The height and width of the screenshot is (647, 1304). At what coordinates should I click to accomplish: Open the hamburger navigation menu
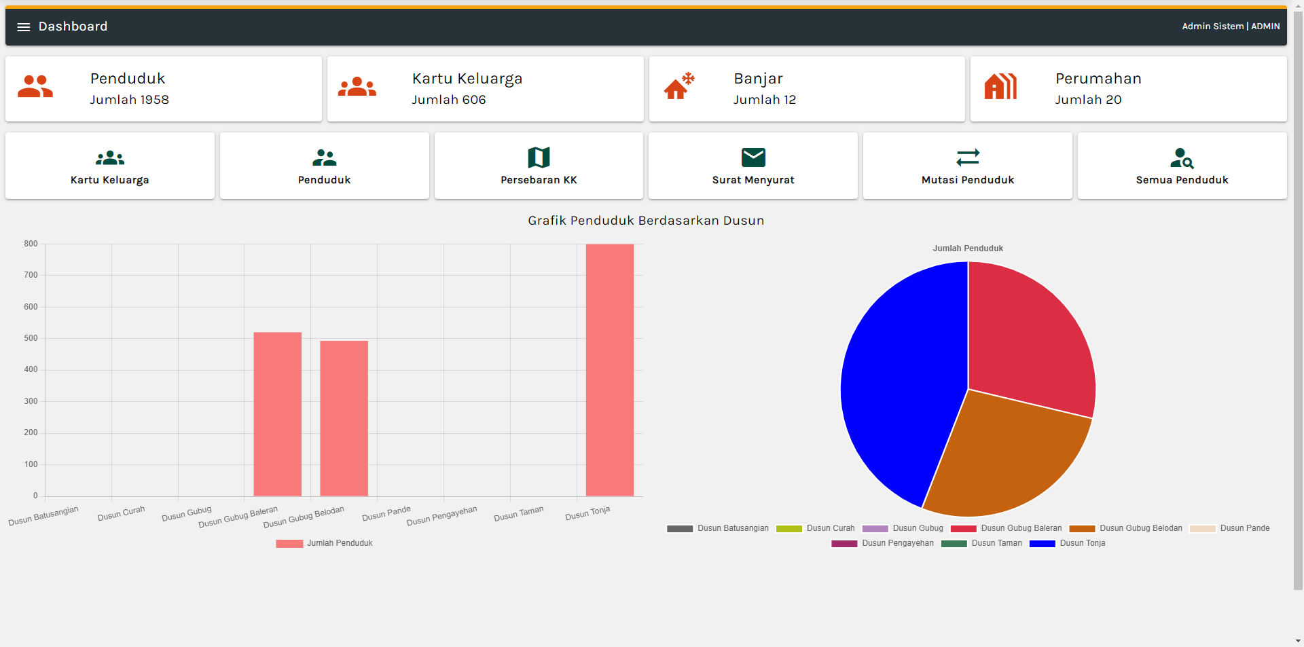point(24,27)
